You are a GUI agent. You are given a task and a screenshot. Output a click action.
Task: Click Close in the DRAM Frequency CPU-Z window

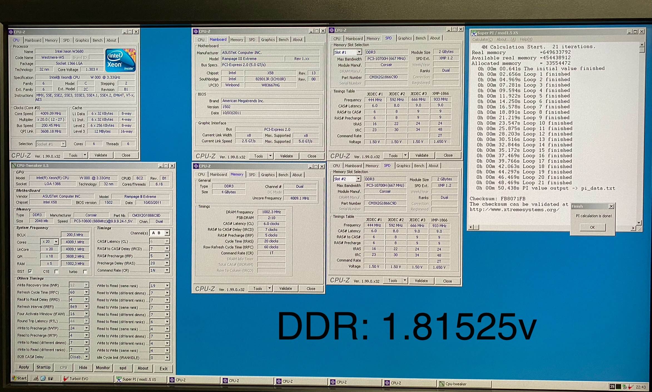tap(311, 288)
